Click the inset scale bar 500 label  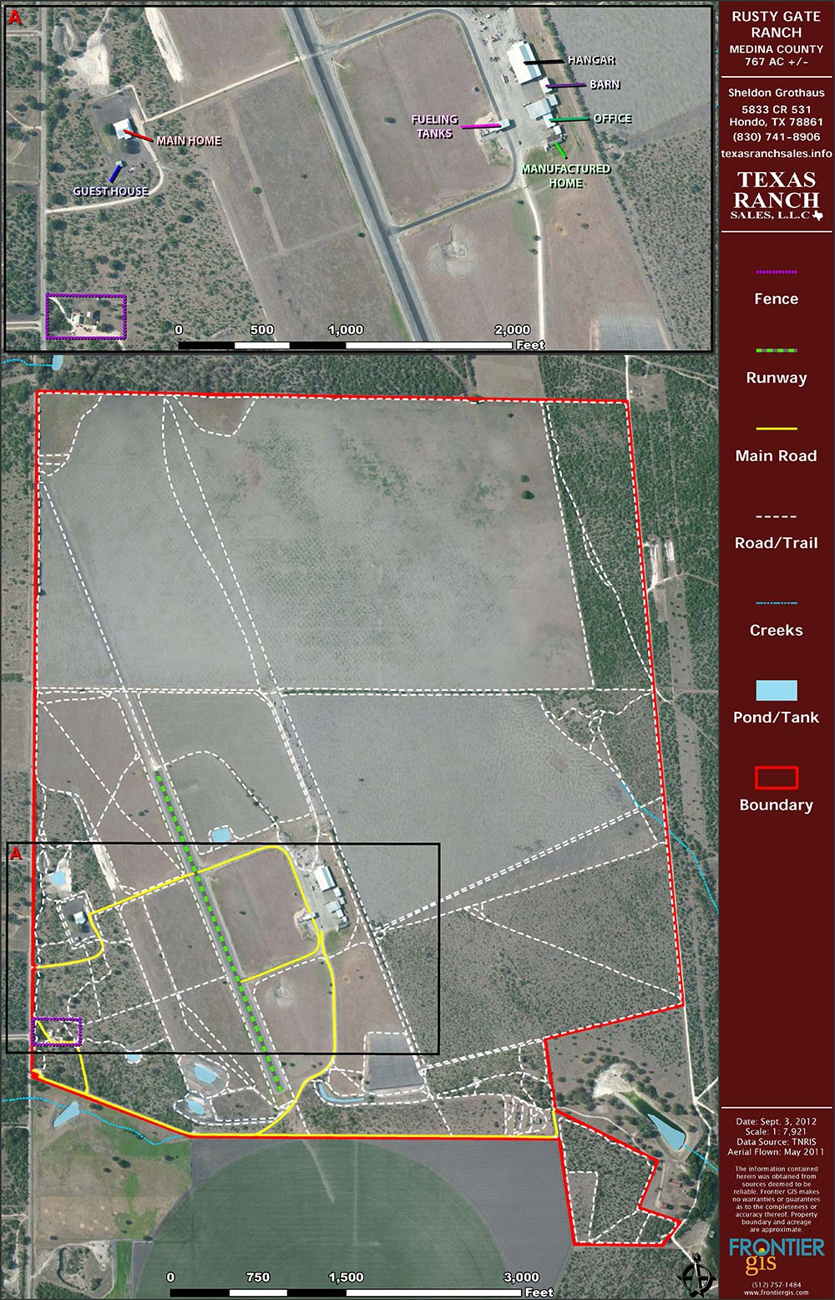[x=261, y=330]
